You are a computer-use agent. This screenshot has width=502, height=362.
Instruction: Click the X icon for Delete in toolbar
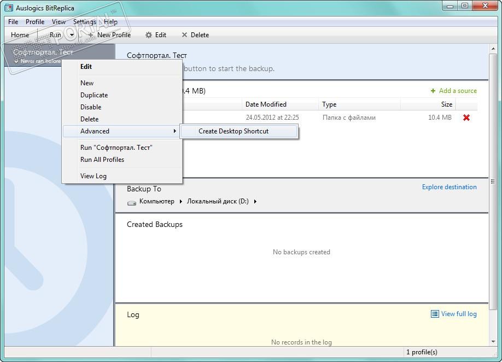[184, 35]
